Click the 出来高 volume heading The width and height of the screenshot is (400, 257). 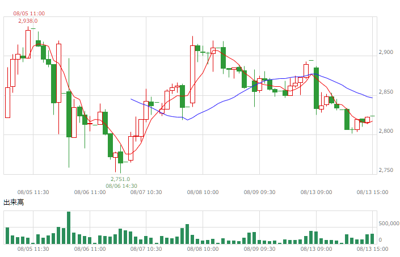click(x=14, y=203)
